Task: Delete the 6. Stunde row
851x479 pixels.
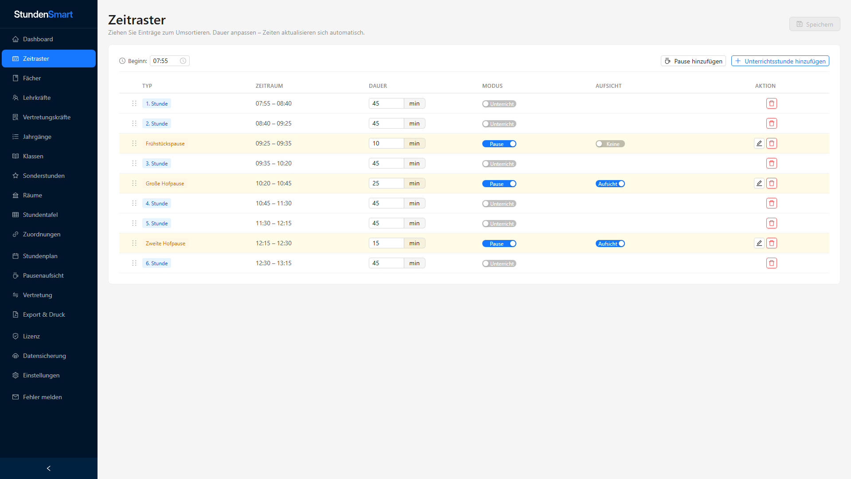Action: point(771,263)
